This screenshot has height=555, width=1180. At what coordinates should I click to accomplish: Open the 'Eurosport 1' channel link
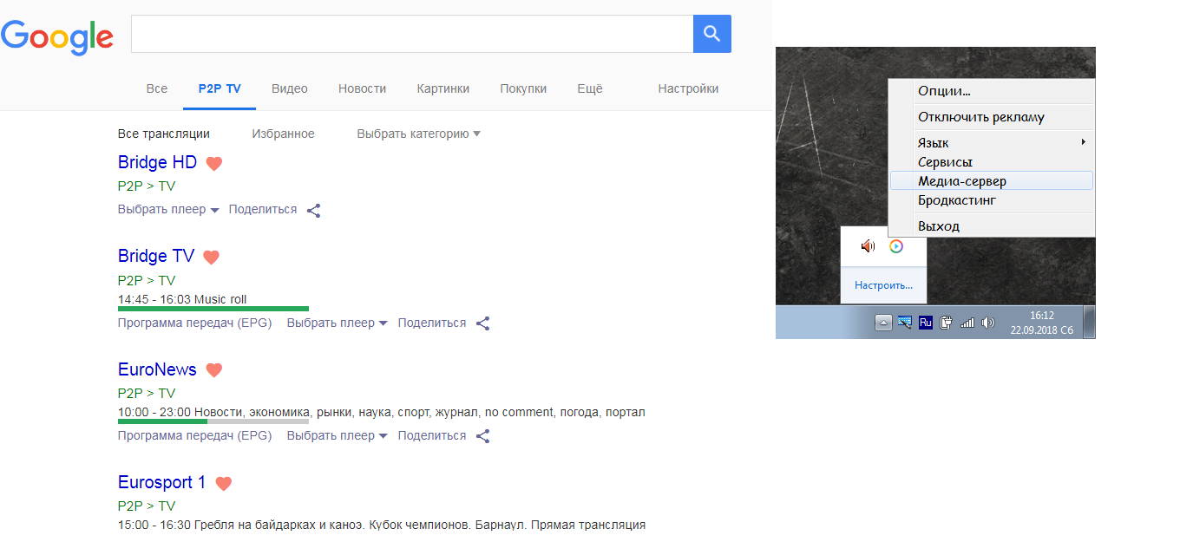[162, 482]
